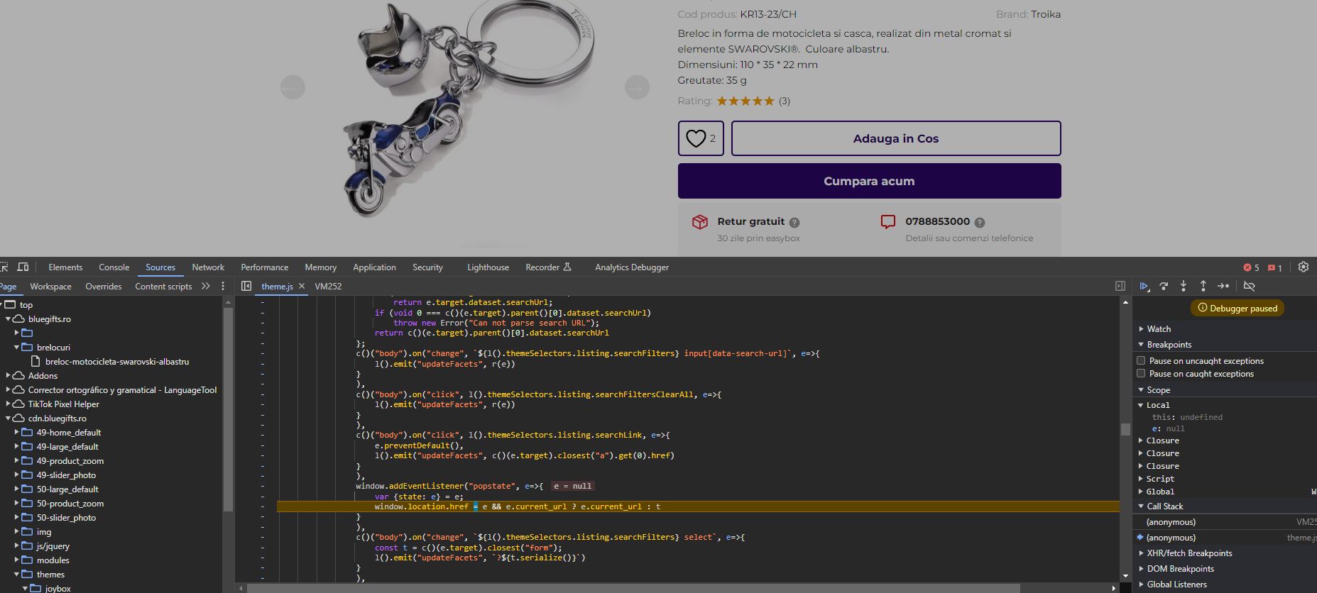This screenshot has height=593, width=1317.
Task: Expand the Global scope
Action: 1141,492
